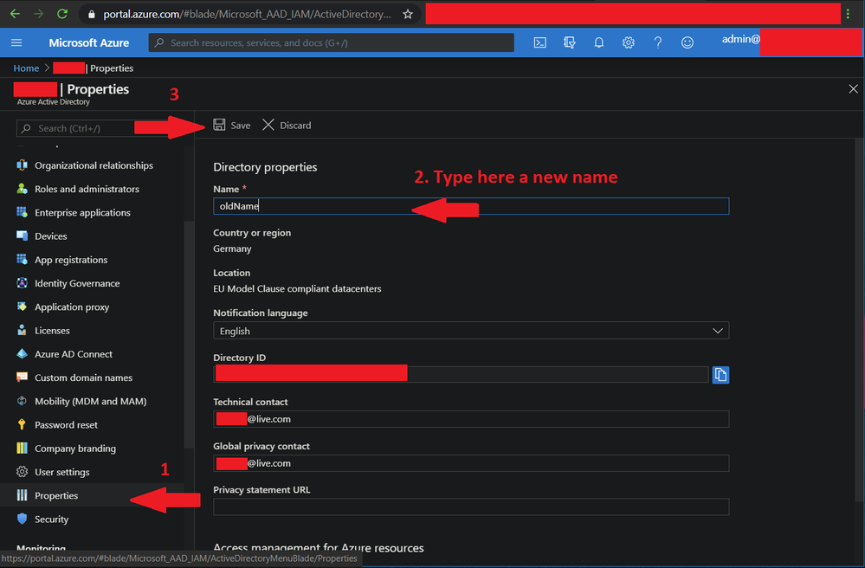Open portal Settings gear
The image size is (865, 568).
click(629, 42)
